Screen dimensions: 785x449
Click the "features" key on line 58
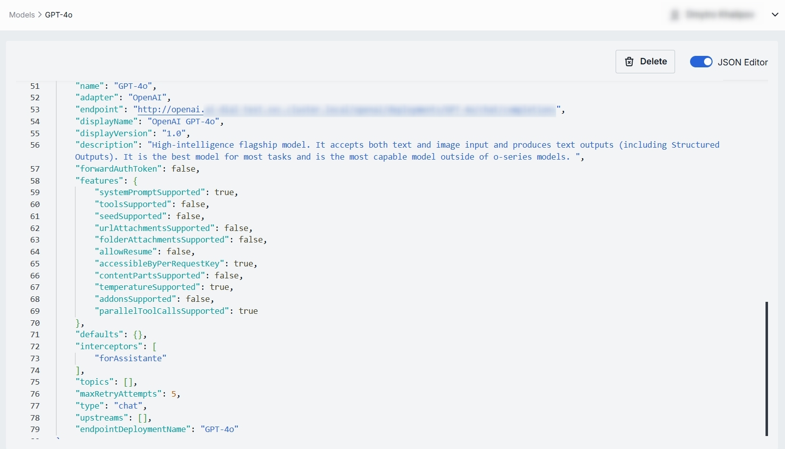click(x=99, y=181)
